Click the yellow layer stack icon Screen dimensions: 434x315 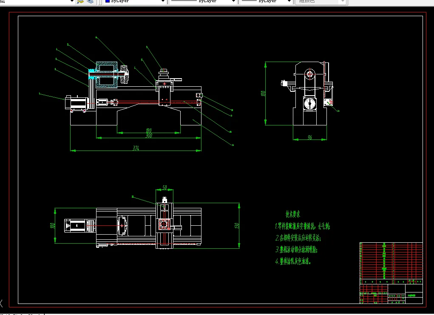pos(80,1)
